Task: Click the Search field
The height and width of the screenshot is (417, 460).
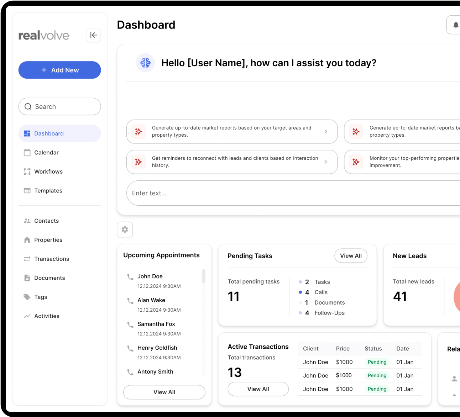Action: (59, 106)
